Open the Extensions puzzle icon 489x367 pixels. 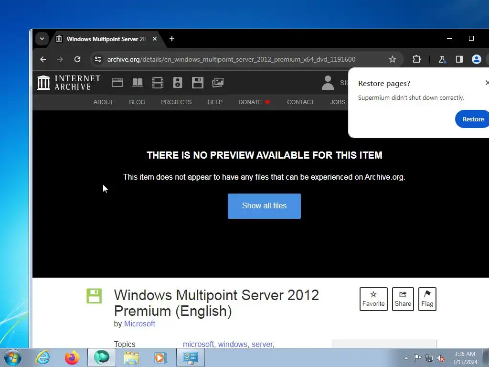pyautogui.click(x=416, y=59)
